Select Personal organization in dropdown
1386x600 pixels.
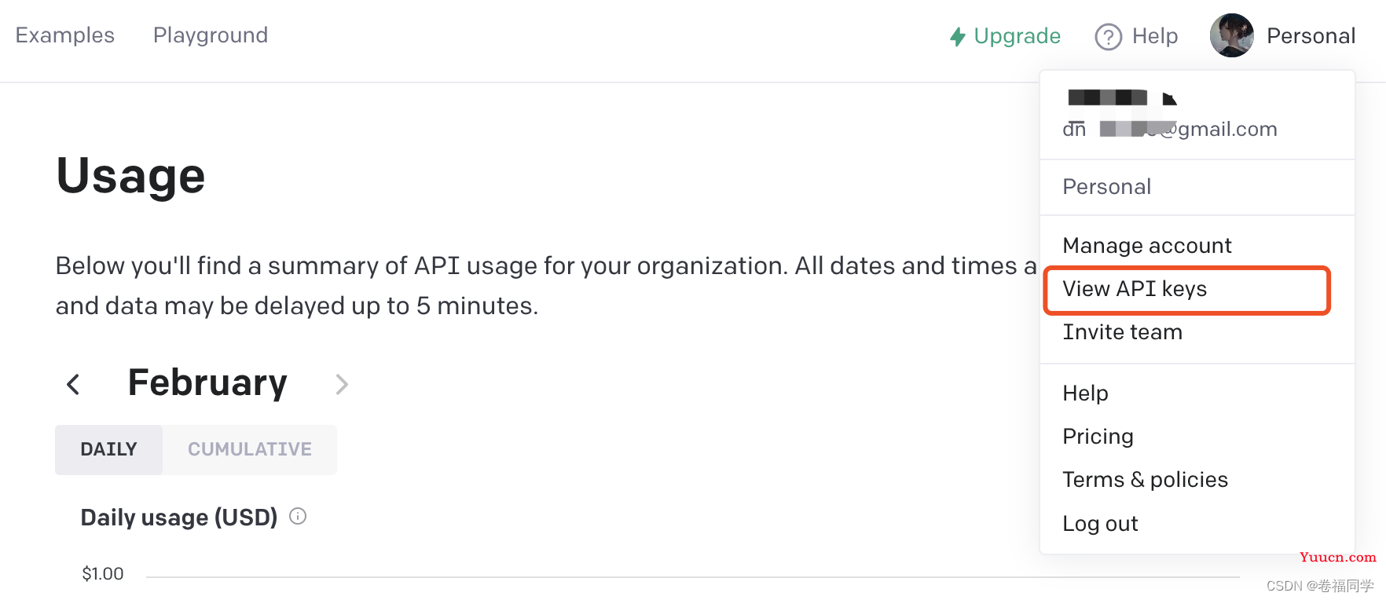click(x=1106, y=187)
